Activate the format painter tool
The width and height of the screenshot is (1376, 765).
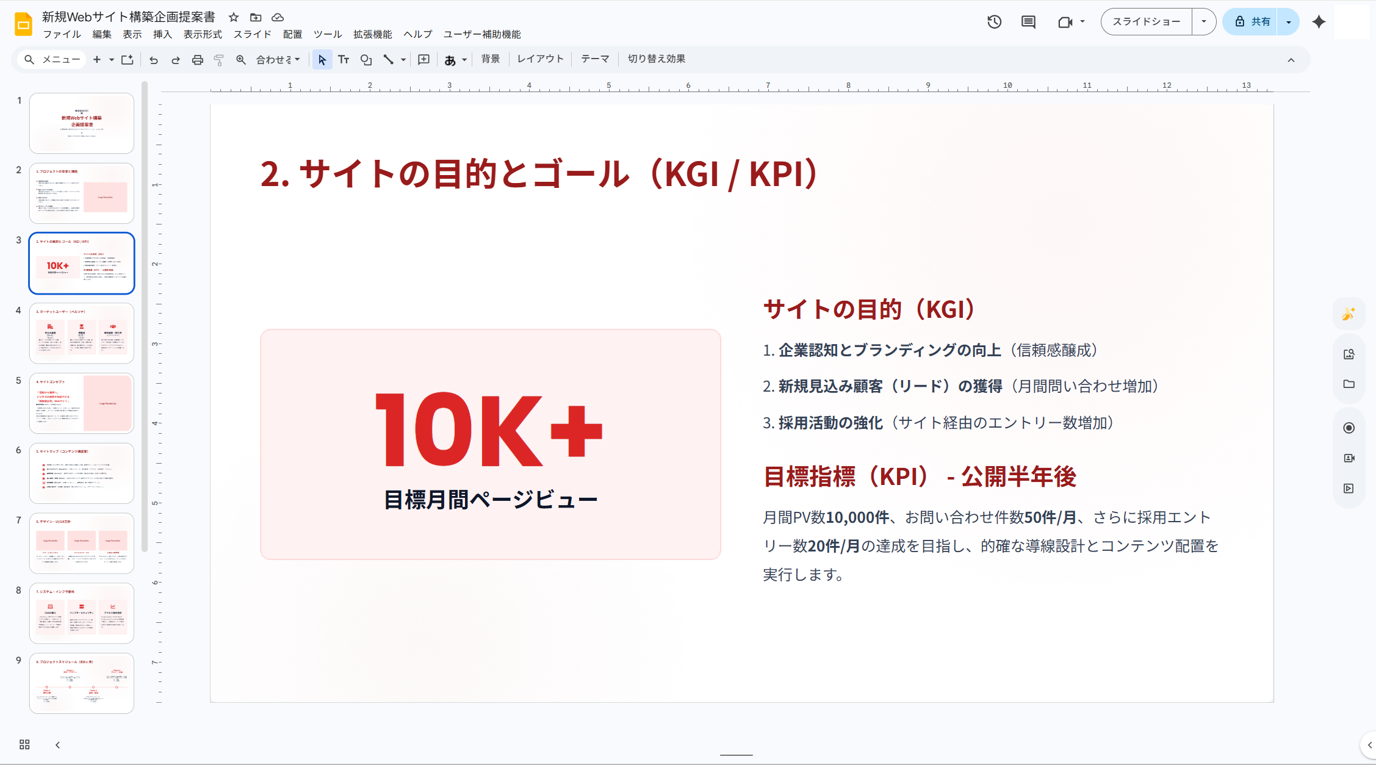click(218, 59)
